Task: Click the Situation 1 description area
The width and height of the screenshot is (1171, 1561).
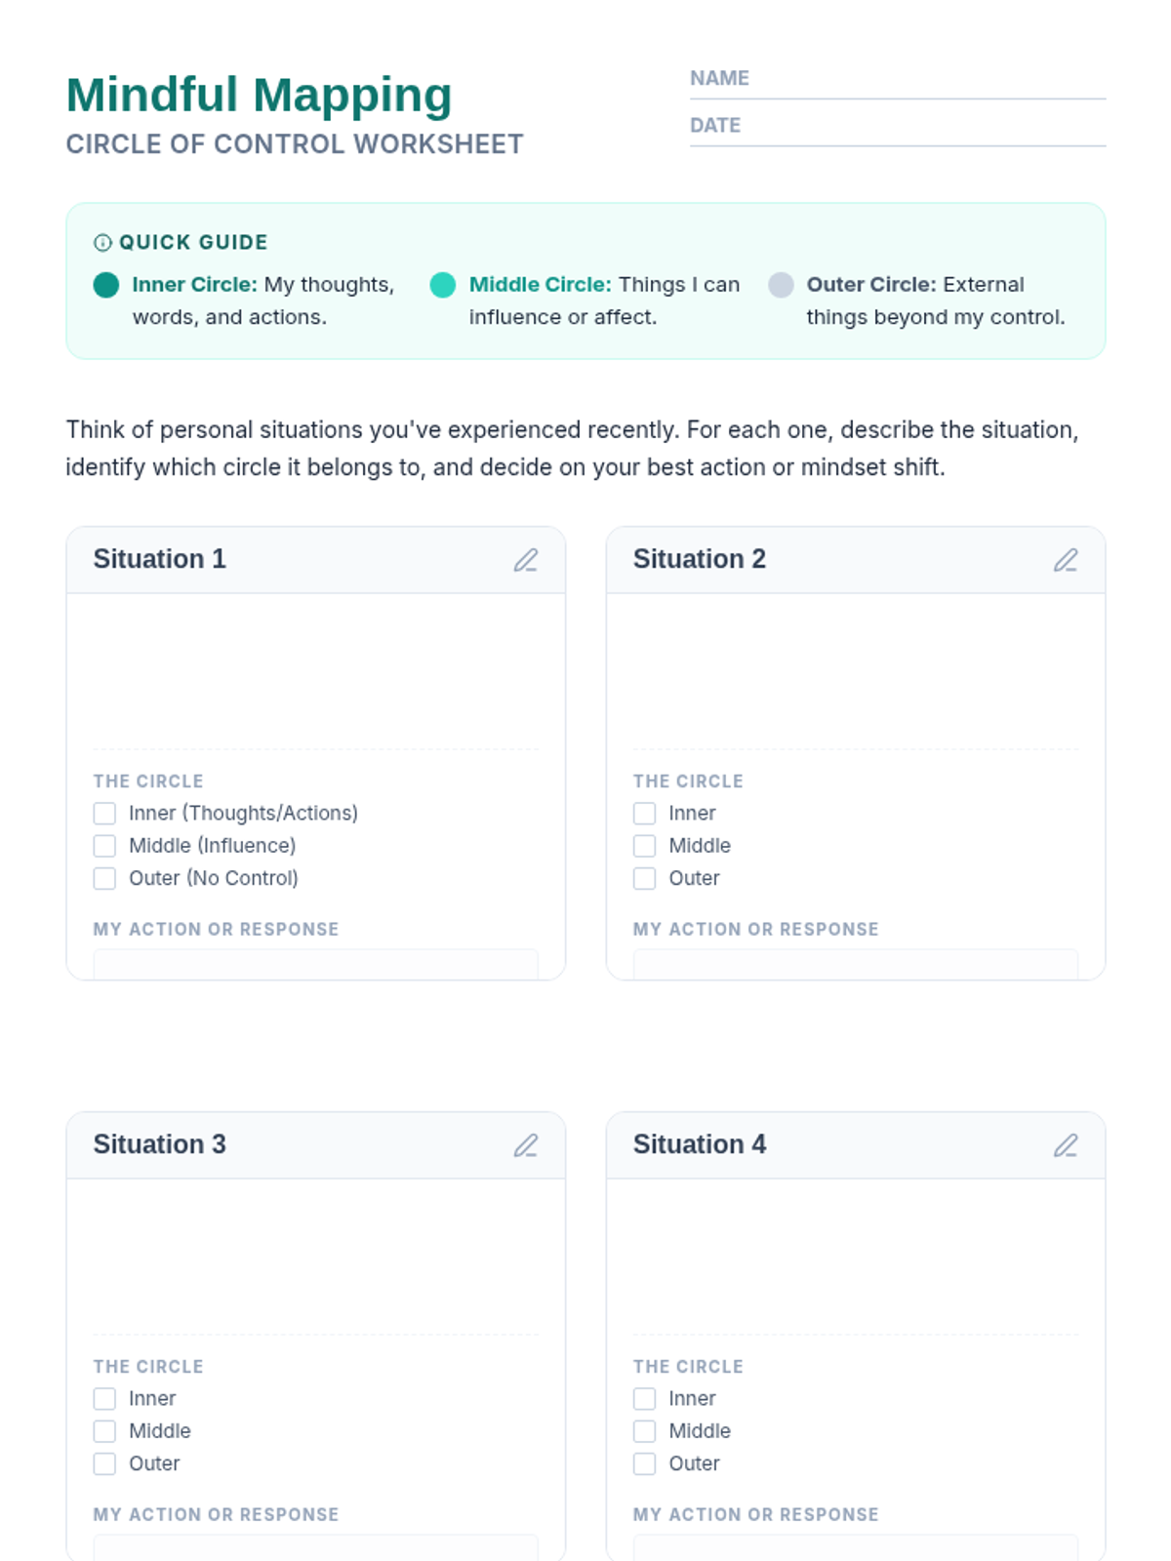Action: pyautogui.click(x=315, y=671)
